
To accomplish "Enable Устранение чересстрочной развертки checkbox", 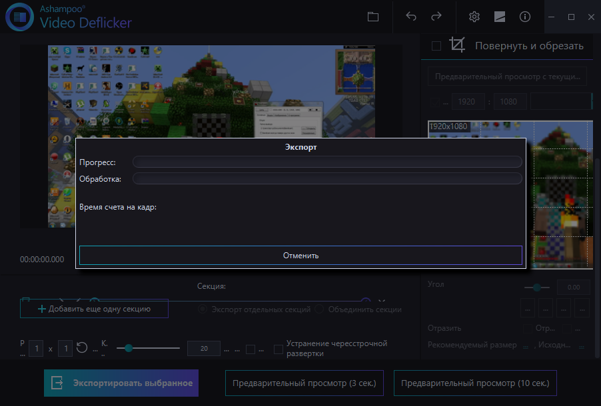I will 279,349.
